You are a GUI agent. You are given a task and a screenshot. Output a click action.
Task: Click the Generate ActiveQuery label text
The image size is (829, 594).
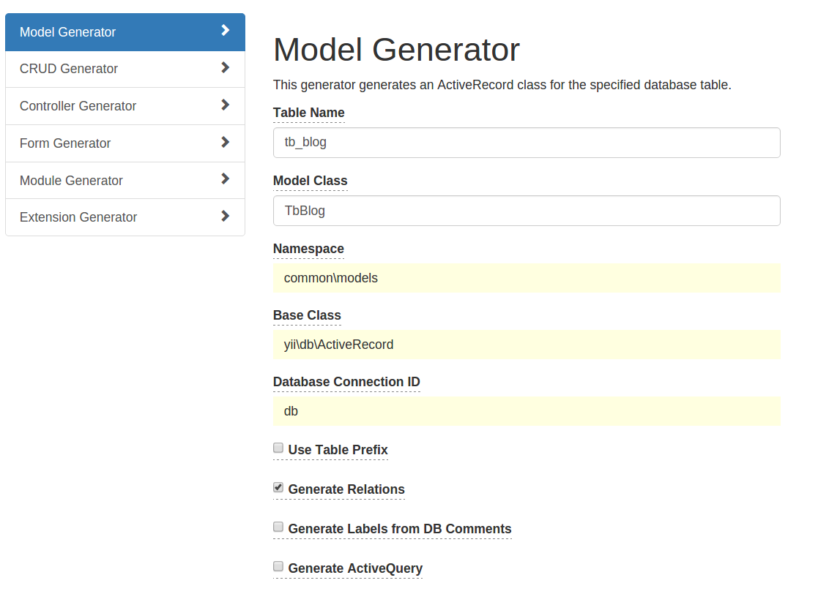[355, 568]
